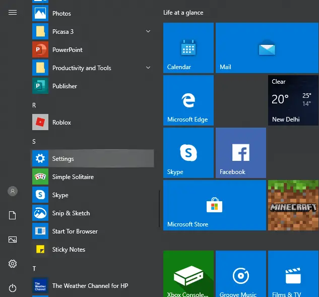319x297 pixels.
Task: Open the Facebook tile
Action: pos(241,153)
